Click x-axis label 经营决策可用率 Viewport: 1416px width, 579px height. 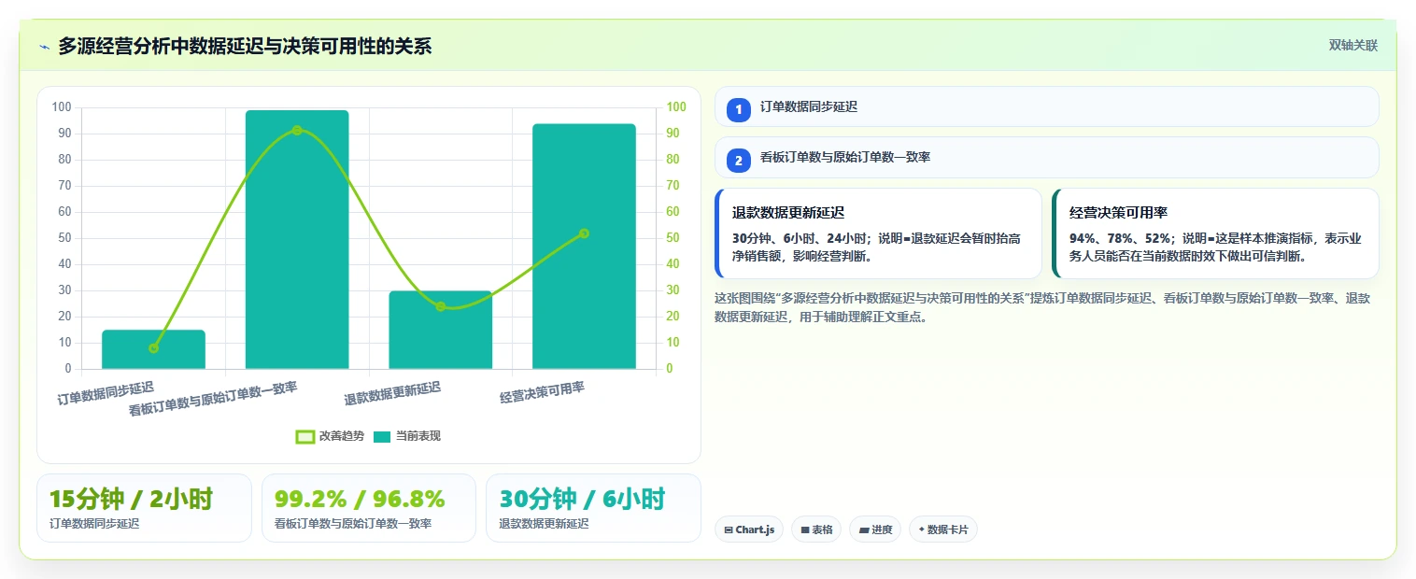pyautogui.click(x=543, y=393)
